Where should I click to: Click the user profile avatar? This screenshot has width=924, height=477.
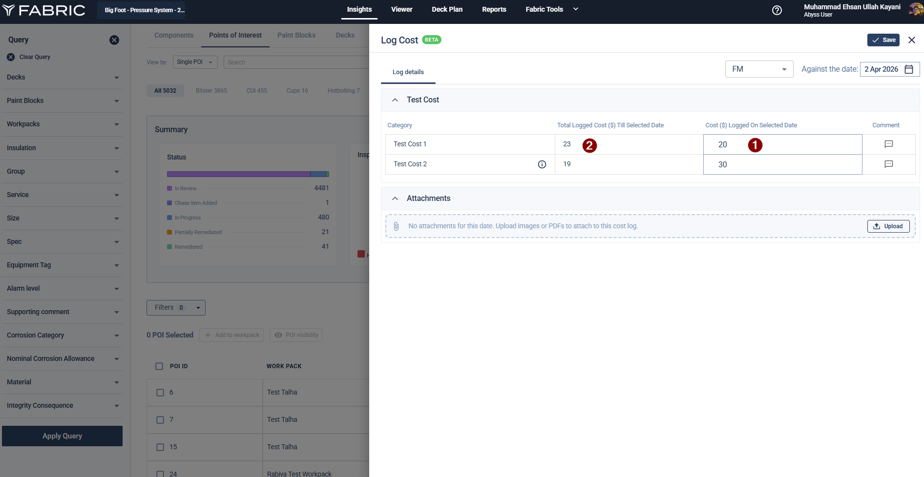click(915, 10)
